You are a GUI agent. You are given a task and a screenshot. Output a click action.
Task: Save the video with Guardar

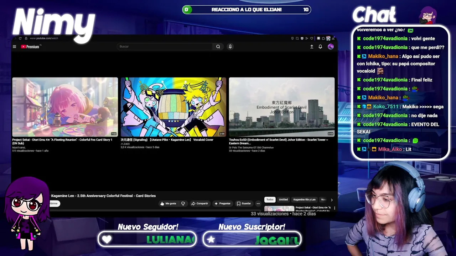[x=244, y=203]
